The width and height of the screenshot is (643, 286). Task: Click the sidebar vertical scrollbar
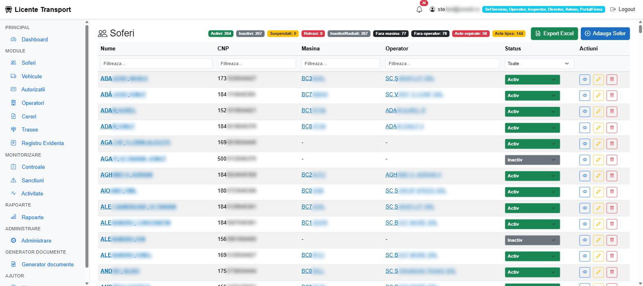[87, 146]
